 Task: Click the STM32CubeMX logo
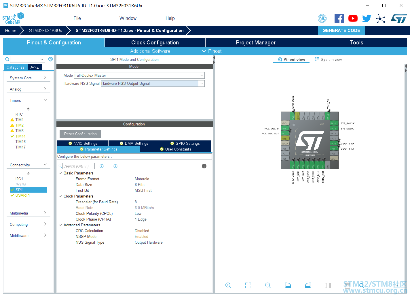click(x=13, y=18)
